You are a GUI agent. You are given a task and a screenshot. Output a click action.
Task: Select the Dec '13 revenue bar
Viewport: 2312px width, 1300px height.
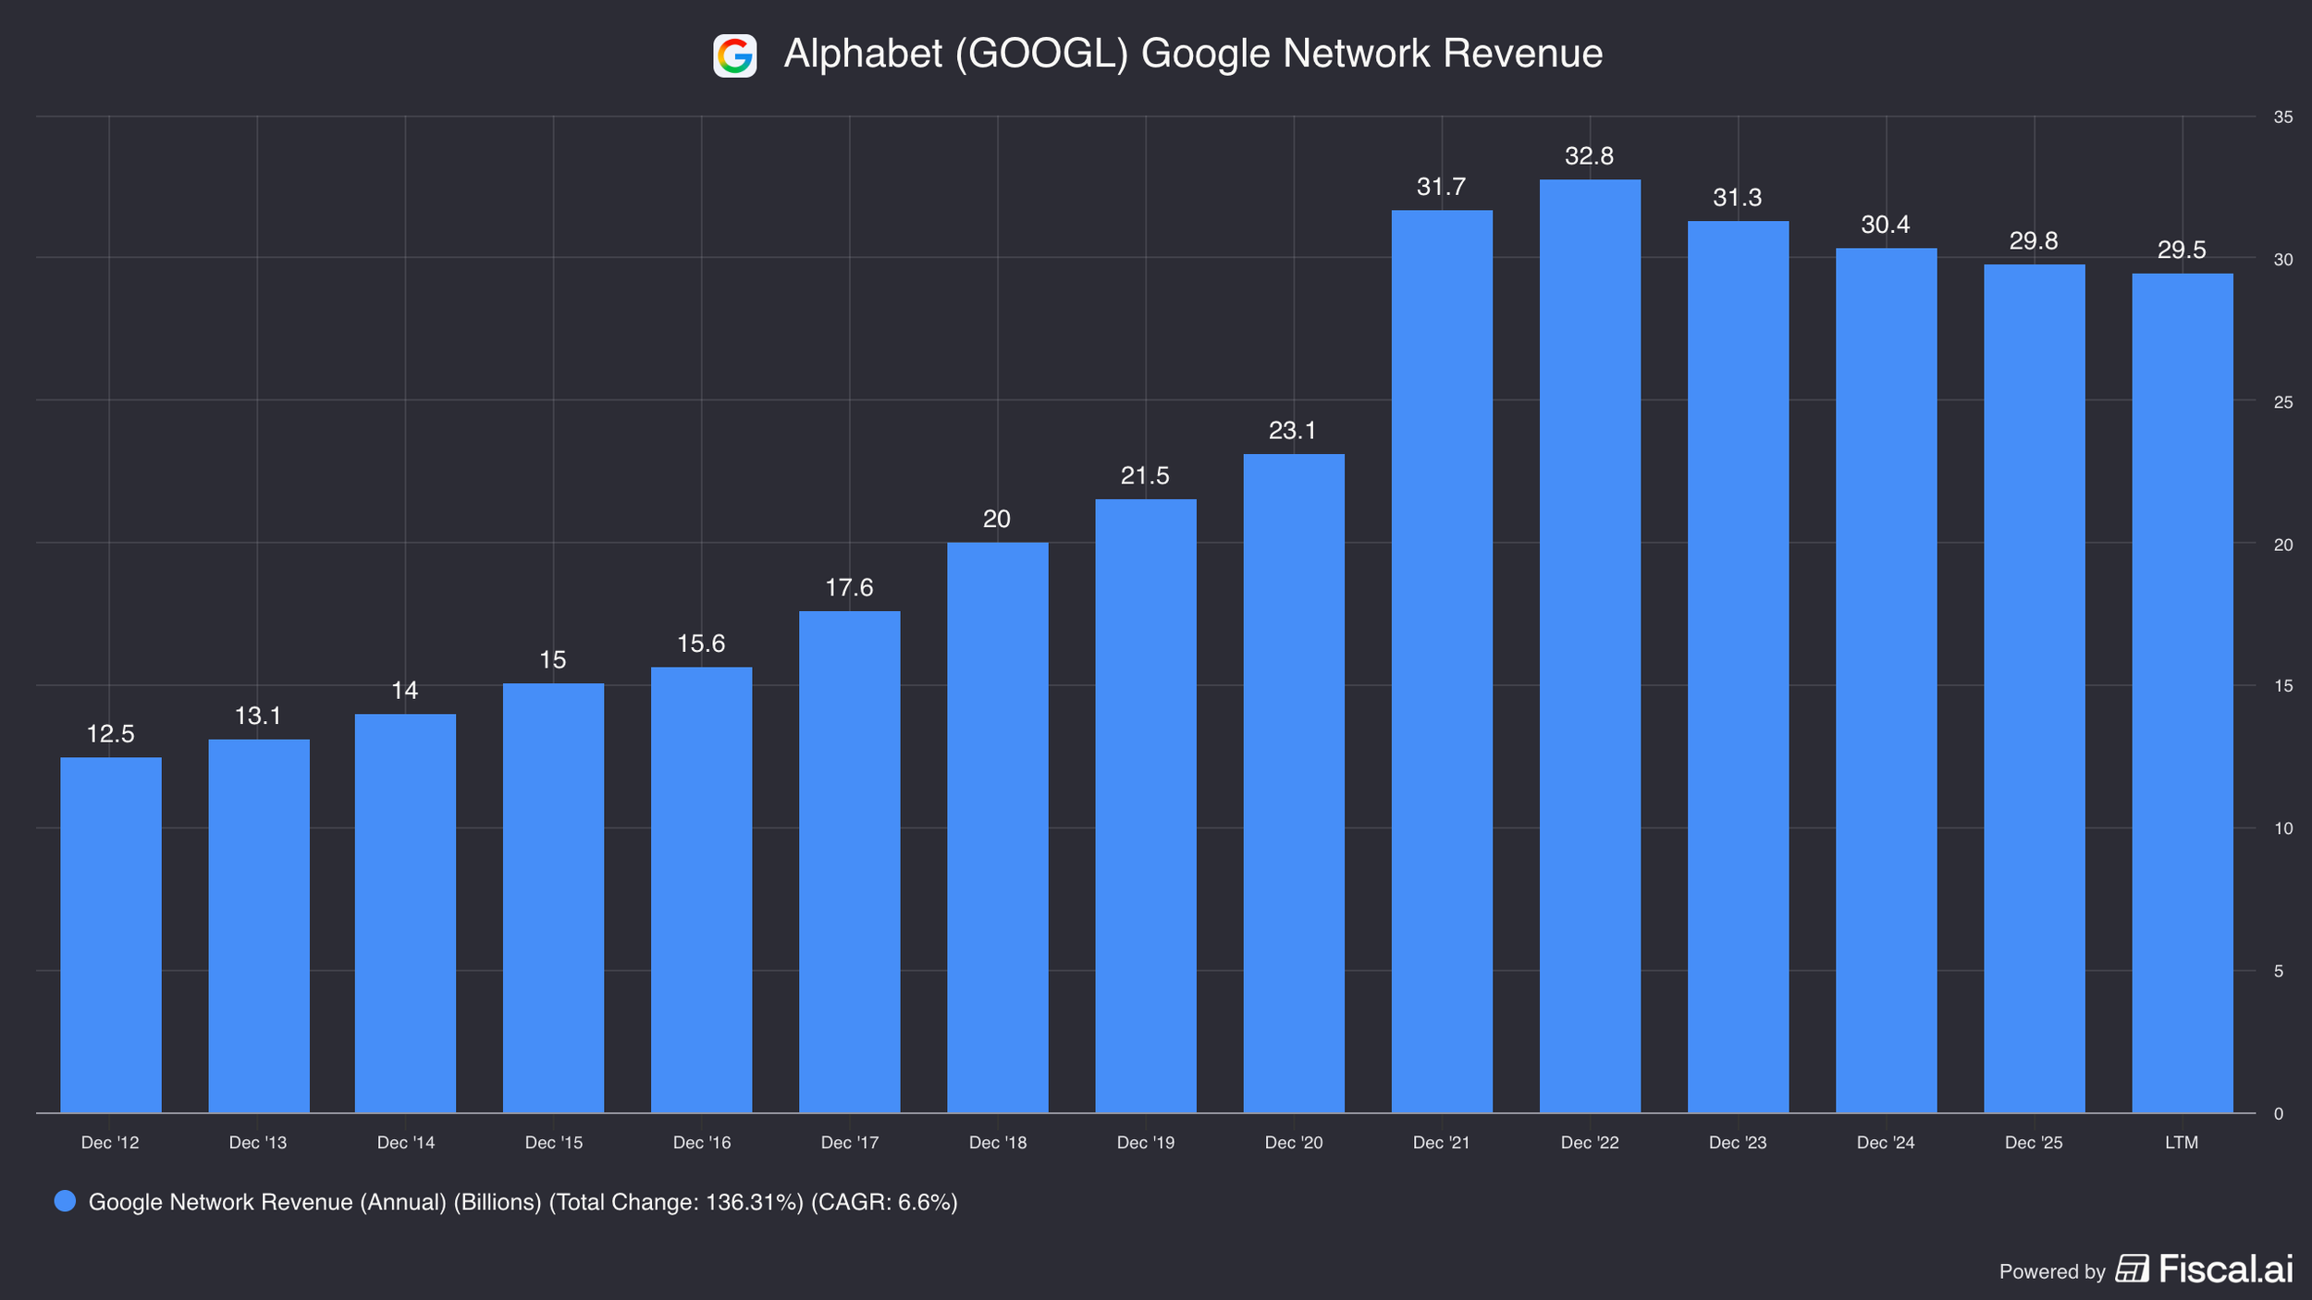tap(259, 926)
